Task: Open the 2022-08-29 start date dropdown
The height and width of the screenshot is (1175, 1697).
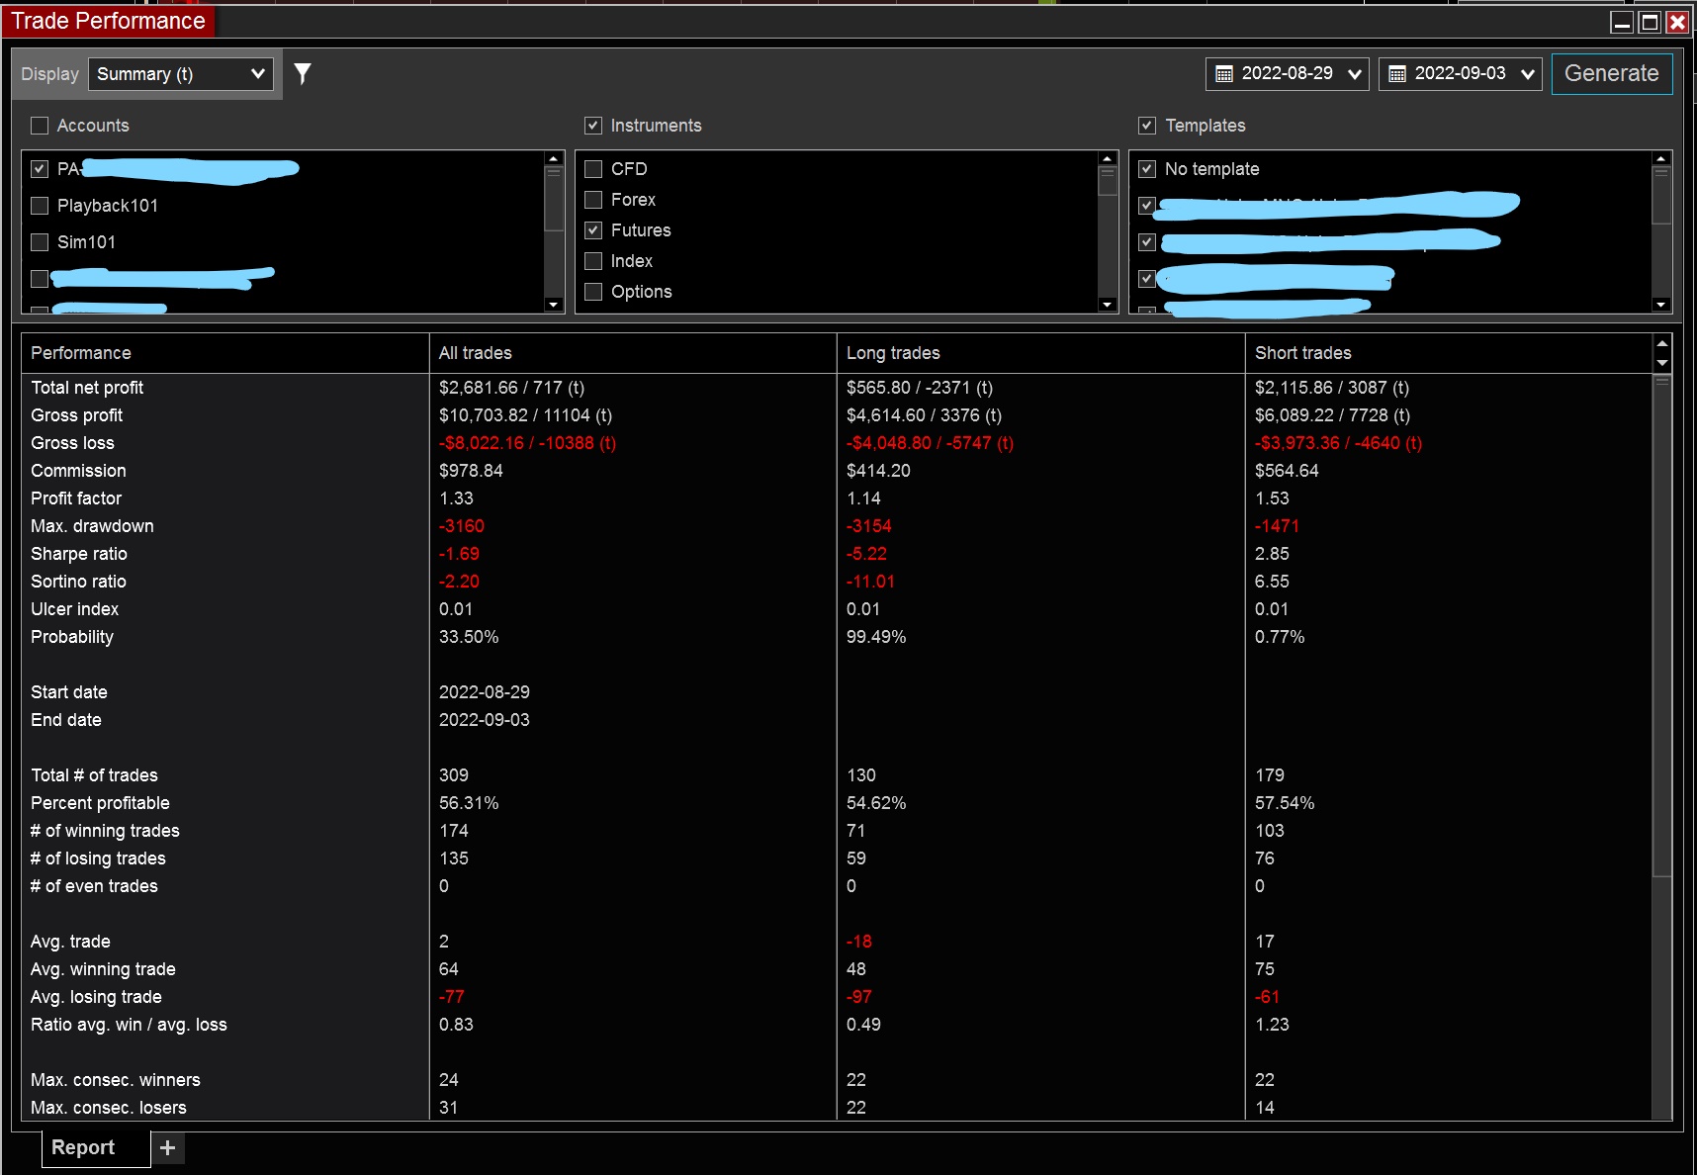Action: [1288, 74]
